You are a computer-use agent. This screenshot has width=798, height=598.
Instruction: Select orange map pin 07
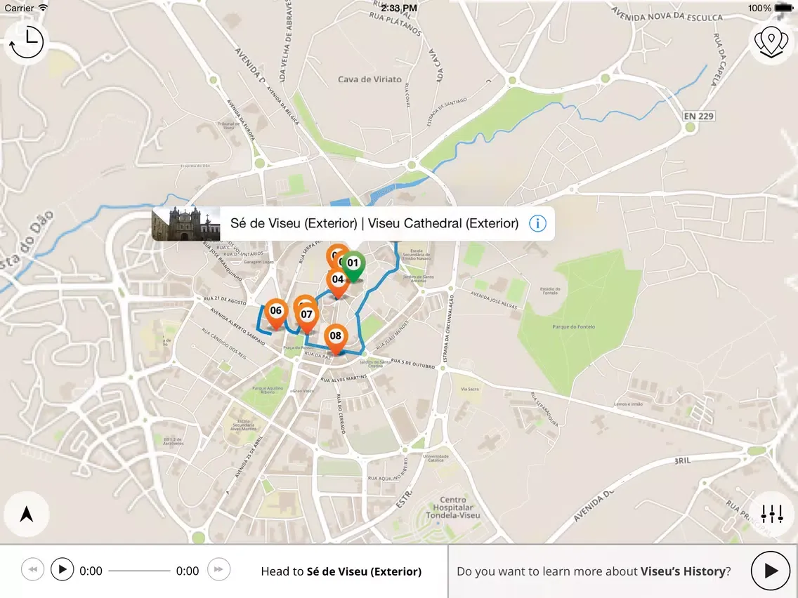tap(307, 315)
